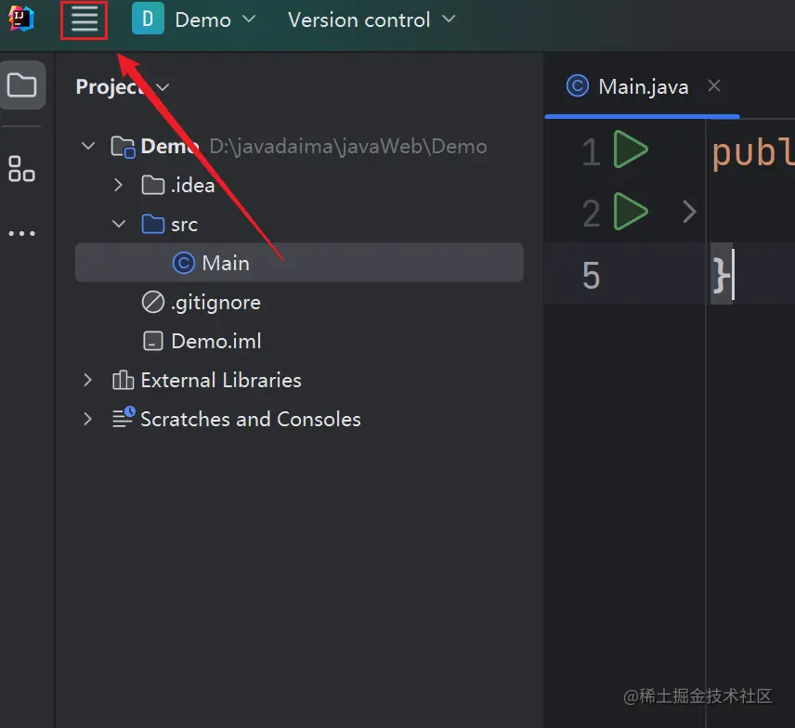Place cursor after closing brace on line 5
This screenshot has width=795, height=728.
[734, 274]
